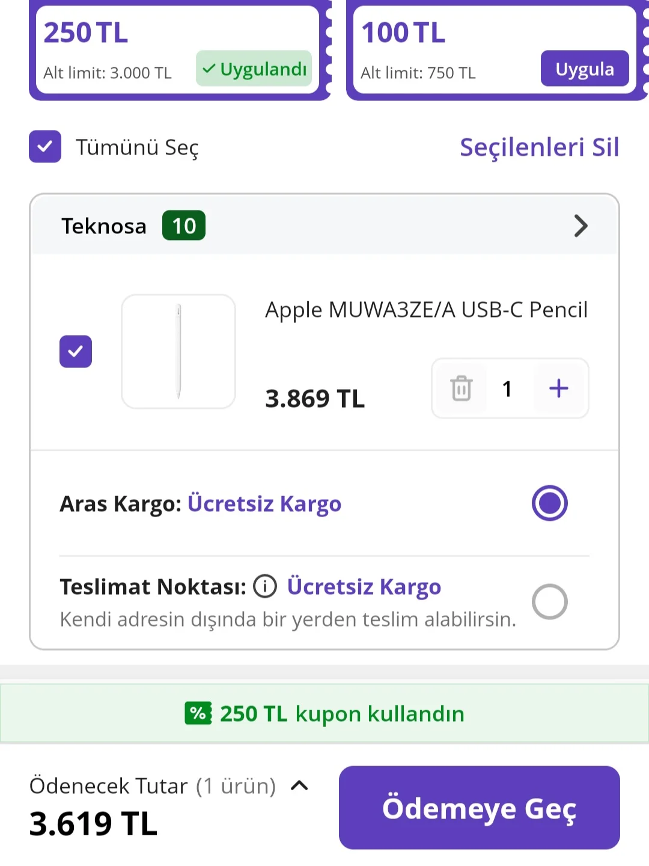The height and width of the screenshot is (866, 649).
Task: Tap the Teknosa seller rating badge
Action: [184, 226]
